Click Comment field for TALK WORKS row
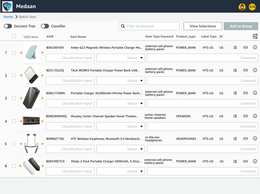 (x=202, y=81)
